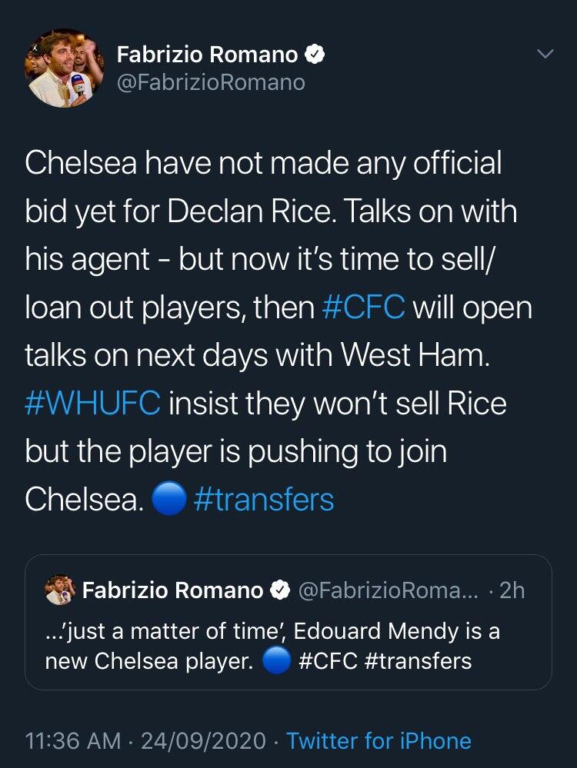577x768 pixels.
Task: Open the Fabrizio Romano display name at top
Action: coord(208,55)
